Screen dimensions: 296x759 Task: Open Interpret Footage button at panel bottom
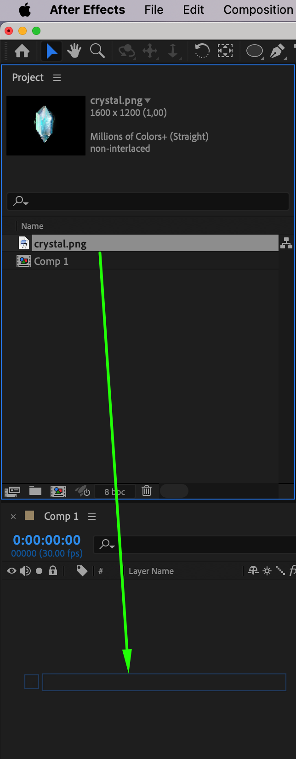pos(12,491)
